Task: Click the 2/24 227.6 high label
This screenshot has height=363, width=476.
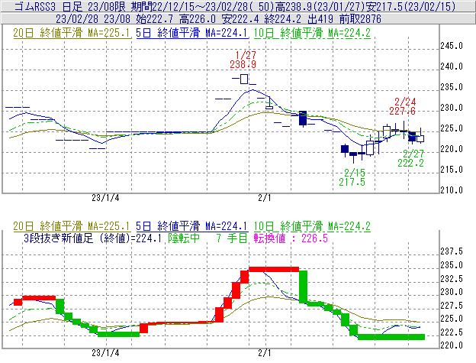Action: (x=403, y=106)
